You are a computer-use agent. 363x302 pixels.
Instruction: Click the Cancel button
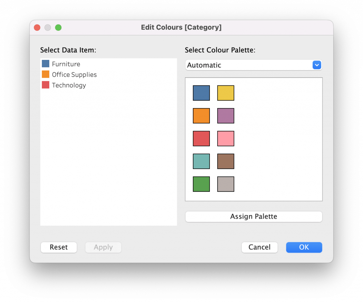(x=259, y=247)
